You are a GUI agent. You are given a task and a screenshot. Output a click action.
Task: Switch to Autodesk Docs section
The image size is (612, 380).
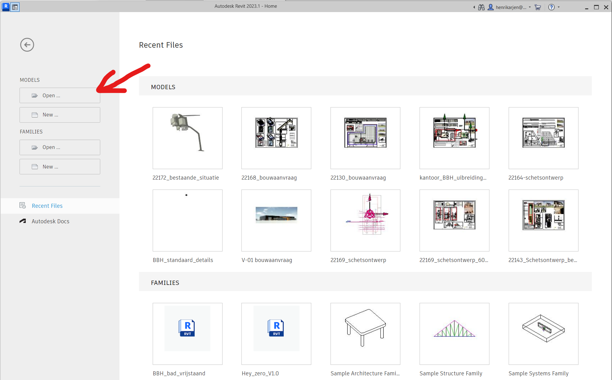tap(50, 221)
